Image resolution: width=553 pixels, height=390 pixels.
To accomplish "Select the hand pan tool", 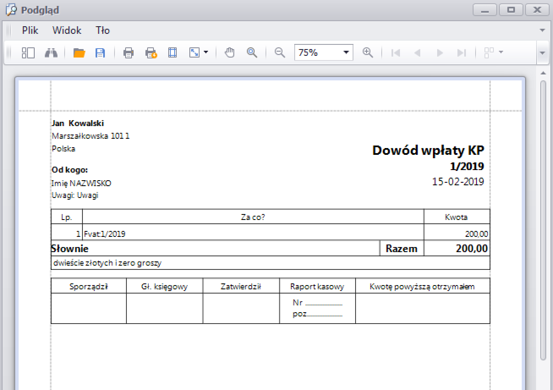I will [x=230, y=53].
